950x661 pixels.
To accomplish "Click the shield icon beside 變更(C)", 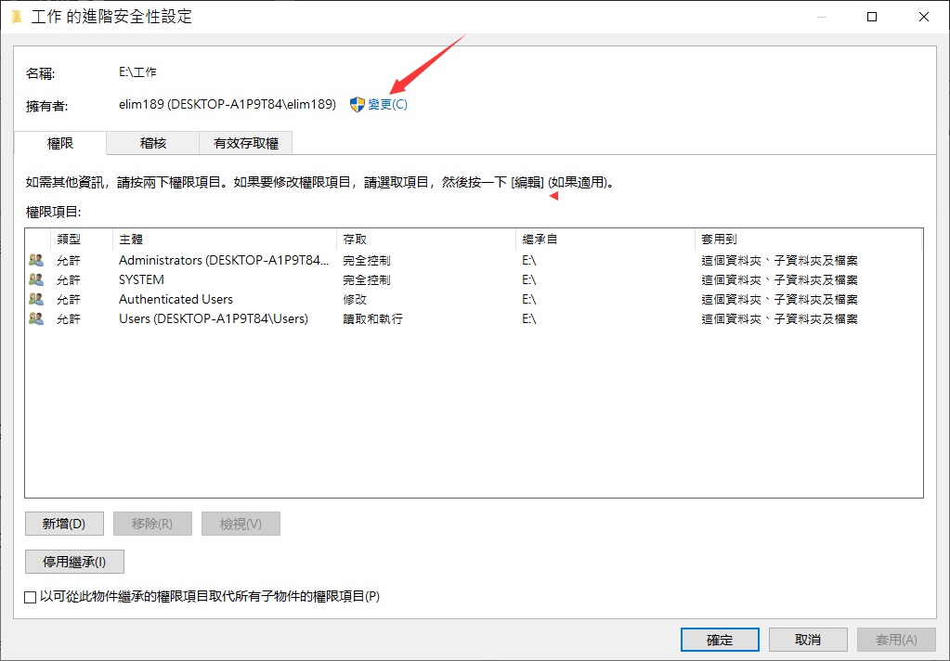I will click(358, 105).
